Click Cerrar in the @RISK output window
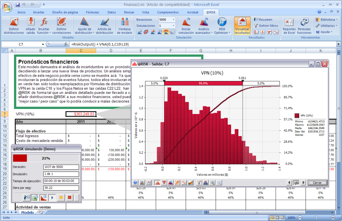 [317, 183]
